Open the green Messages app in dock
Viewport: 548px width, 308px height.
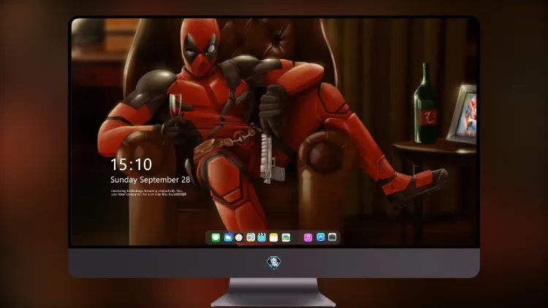(216, 237)
